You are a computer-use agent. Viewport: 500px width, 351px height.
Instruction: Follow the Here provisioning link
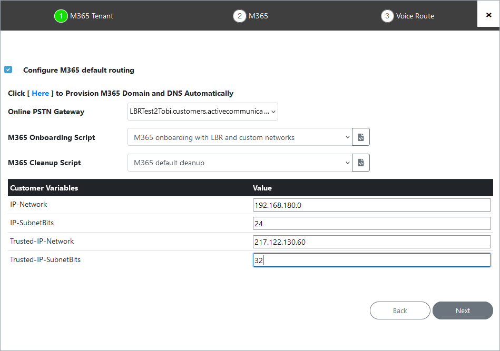[x=41, y=93]
